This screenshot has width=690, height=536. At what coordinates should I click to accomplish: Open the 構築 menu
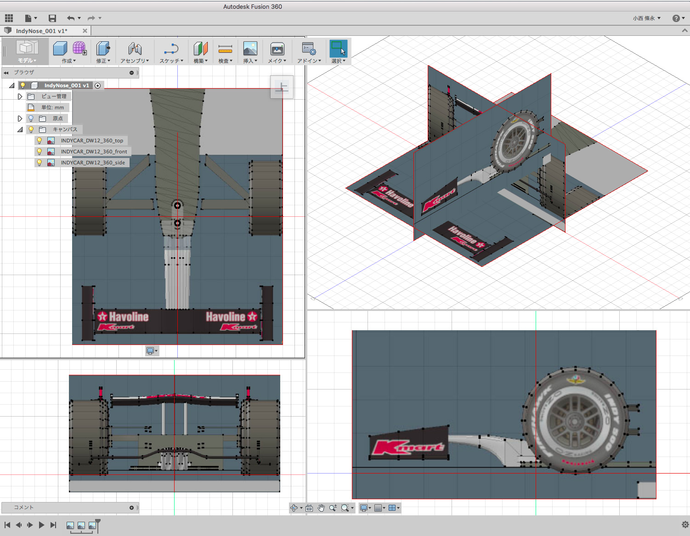[x=201, y=61]
